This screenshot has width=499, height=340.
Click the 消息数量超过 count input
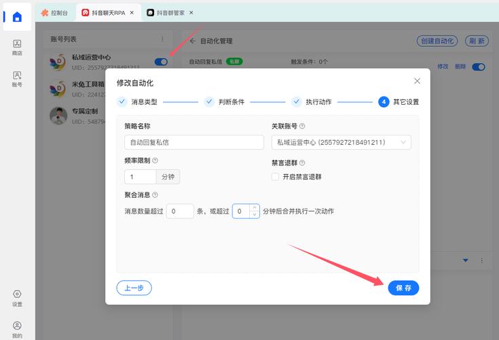[180, 211]
